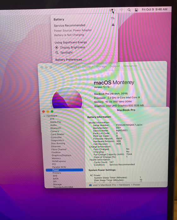Screen dimensions: 177x220
Task: Select Fibre Channel in the sidebar
Action: (x=59, y=149)
